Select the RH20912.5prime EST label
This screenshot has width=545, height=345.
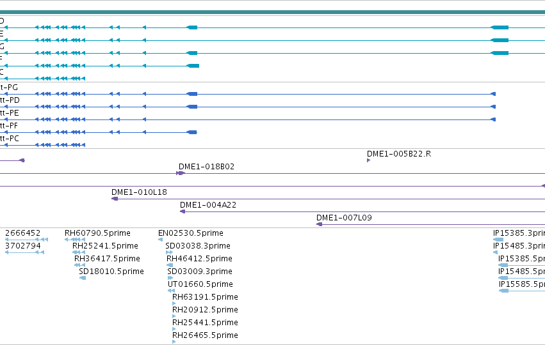[205, 310]
